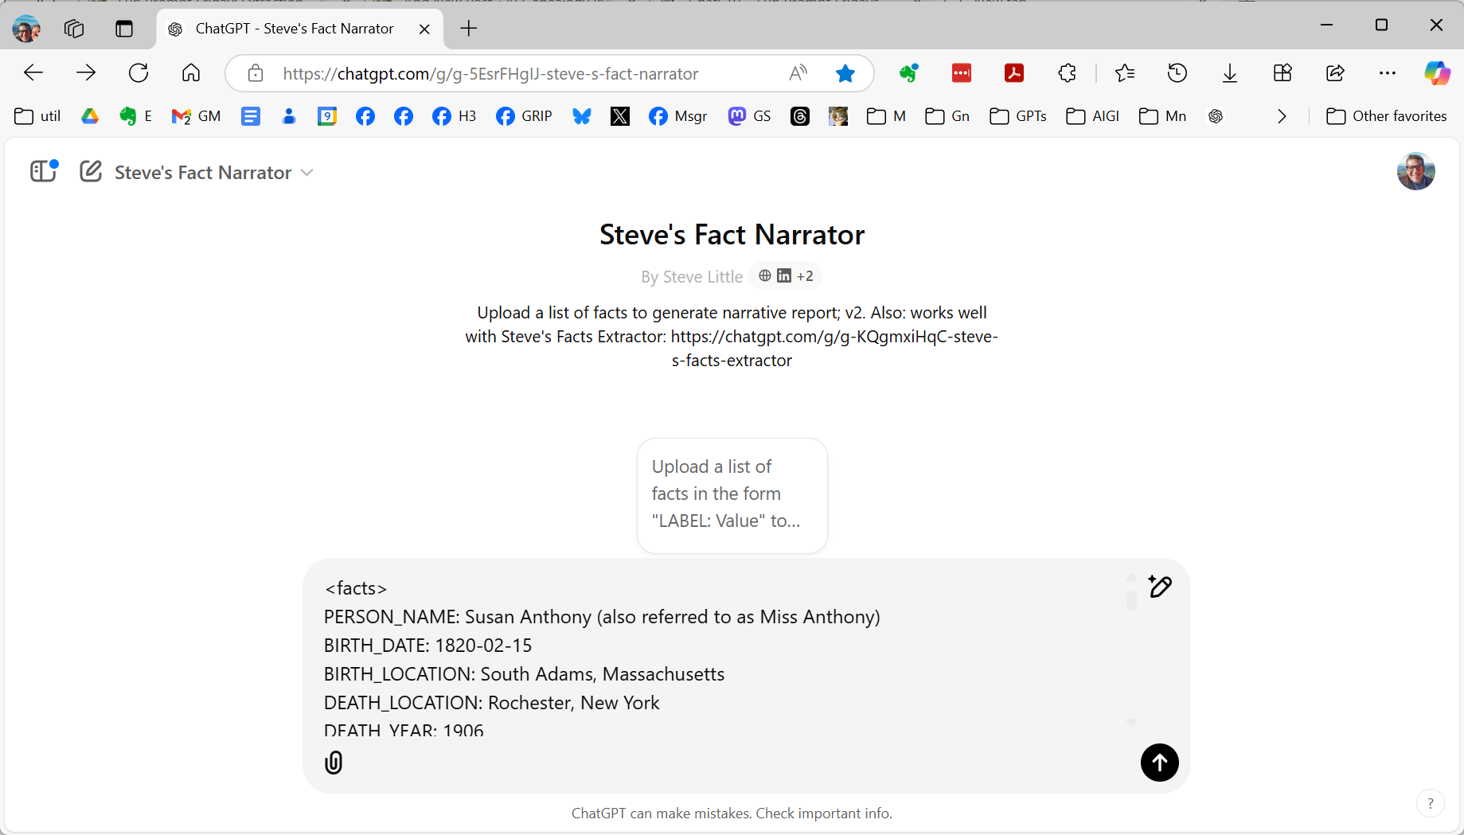This screenshot has width=1464, height=835.
Task: Start a new chat with pencil icon
Action: pos(91,171)
